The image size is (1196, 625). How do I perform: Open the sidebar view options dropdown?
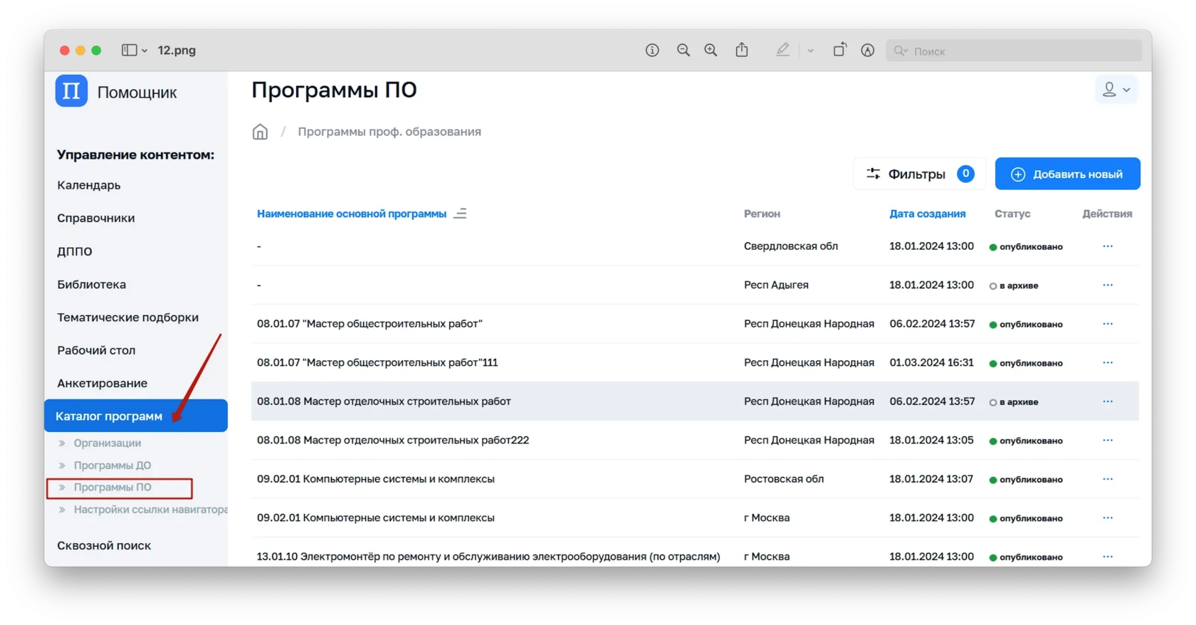[134, 51]
